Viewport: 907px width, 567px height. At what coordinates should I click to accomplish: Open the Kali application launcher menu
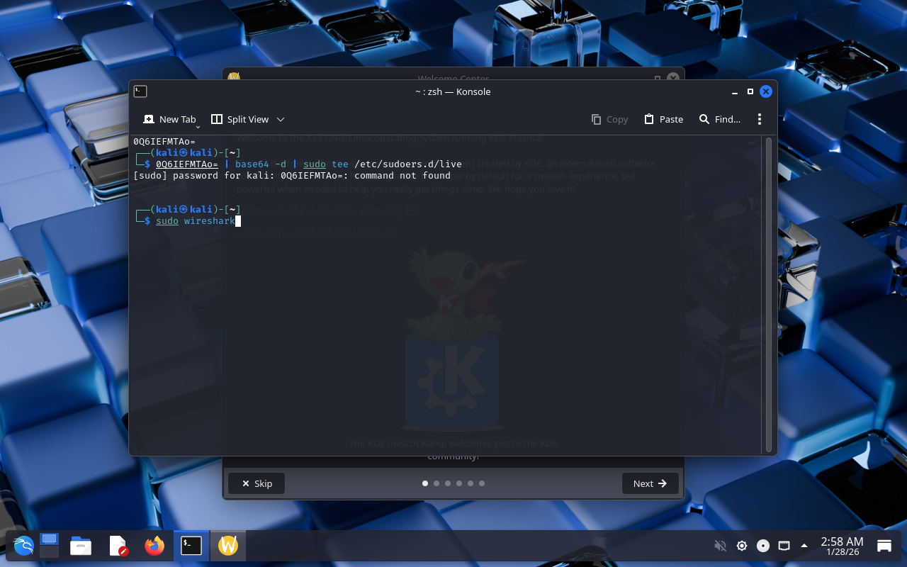(x=23, y=546)
